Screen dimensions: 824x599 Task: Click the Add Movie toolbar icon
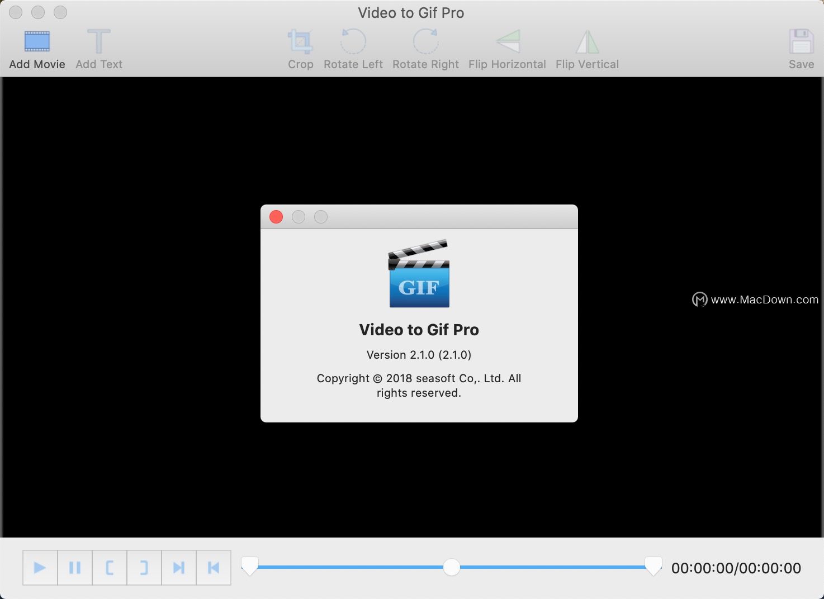tap(36, 42)
